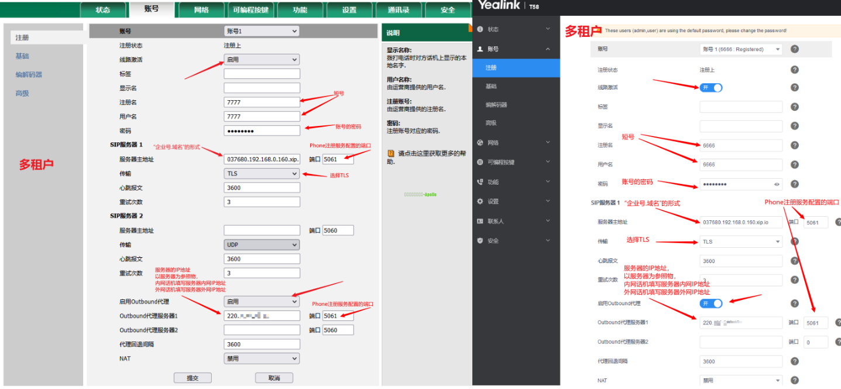Screen dimensions: 841x389
Task: Click the 标签 input field in left form
Action: point(261,74)
